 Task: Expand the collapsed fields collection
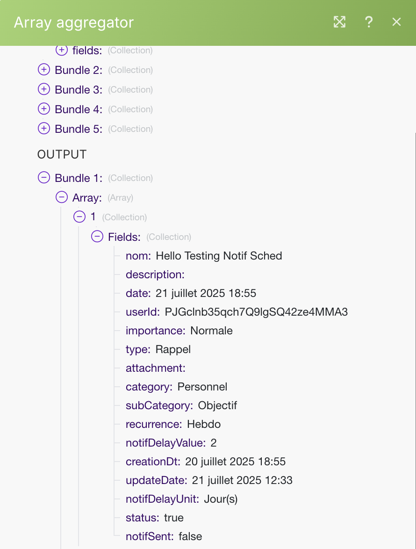pyautogui.click(x=61, y=49)
